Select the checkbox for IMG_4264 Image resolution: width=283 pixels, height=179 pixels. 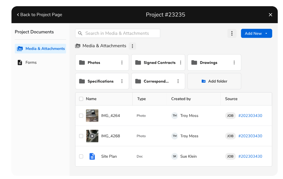81,115
